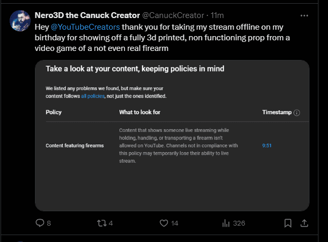Follow the 'all policies' link

[93, 96]
